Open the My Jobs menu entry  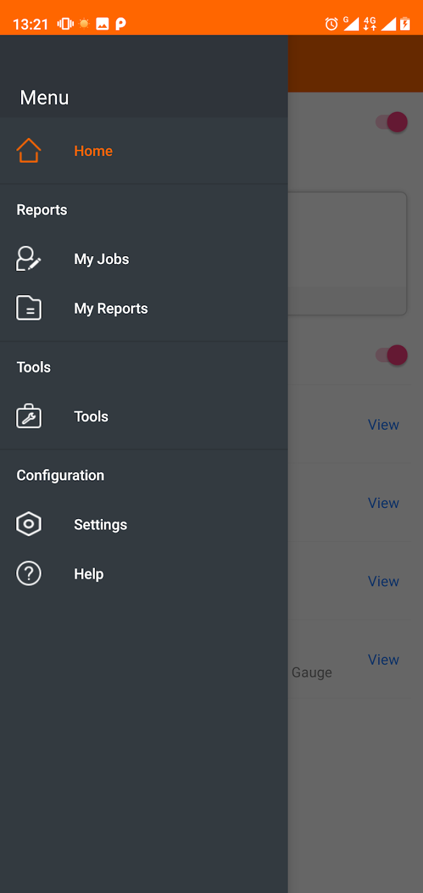click(101, 259)
